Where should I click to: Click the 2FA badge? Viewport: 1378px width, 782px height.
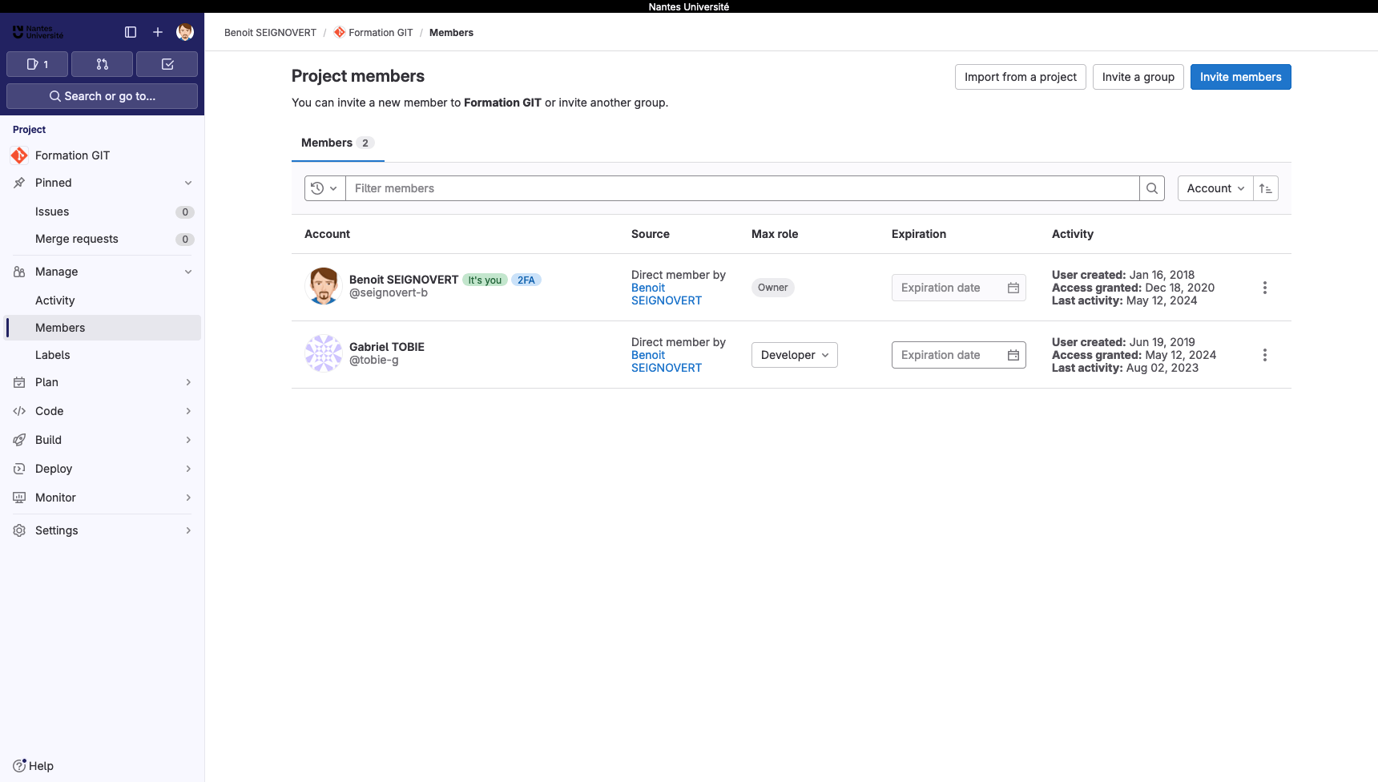click(526, 280)
